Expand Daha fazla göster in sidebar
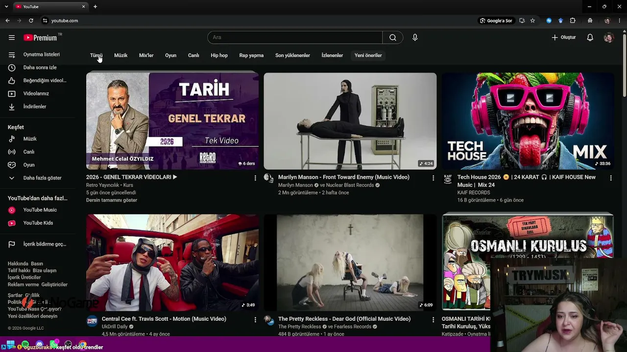The width and height of the screenshot is (627, 352). pyautogui.click(x=37, y=178)
